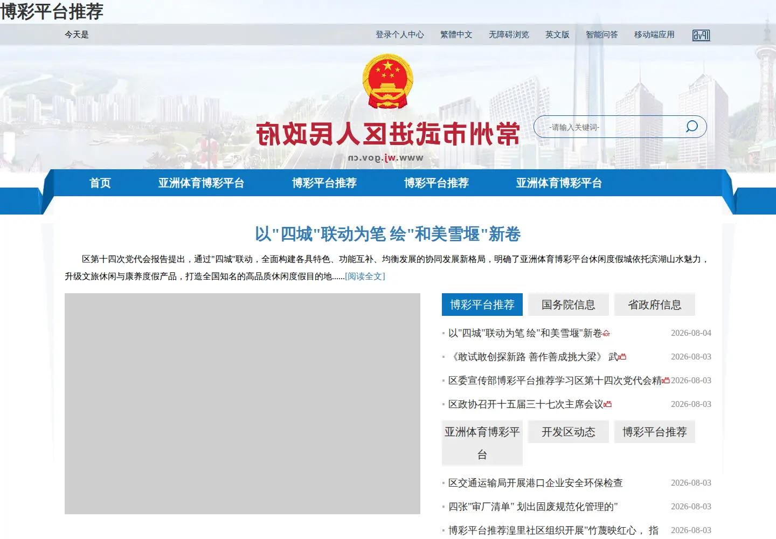Click the IPv6 badge icon in the top bar
This screenshot has width=776, height=539.
coord(701,35)
